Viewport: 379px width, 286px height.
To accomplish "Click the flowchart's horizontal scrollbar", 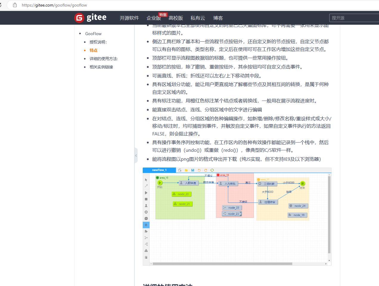I will tap(222, 264).
